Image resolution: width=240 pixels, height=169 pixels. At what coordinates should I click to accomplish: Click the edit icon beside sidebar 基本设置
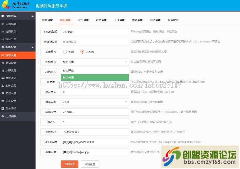coord(3,55)
